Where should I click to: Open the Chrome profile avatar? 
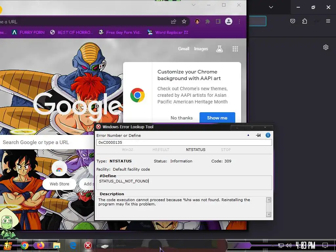tap(229, 21)
